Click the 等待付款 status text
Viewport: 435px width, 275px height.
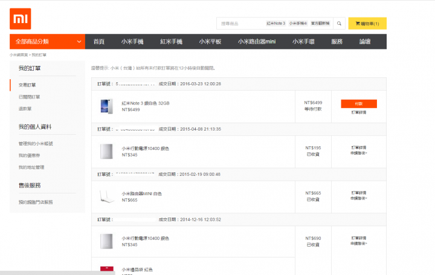313,109
